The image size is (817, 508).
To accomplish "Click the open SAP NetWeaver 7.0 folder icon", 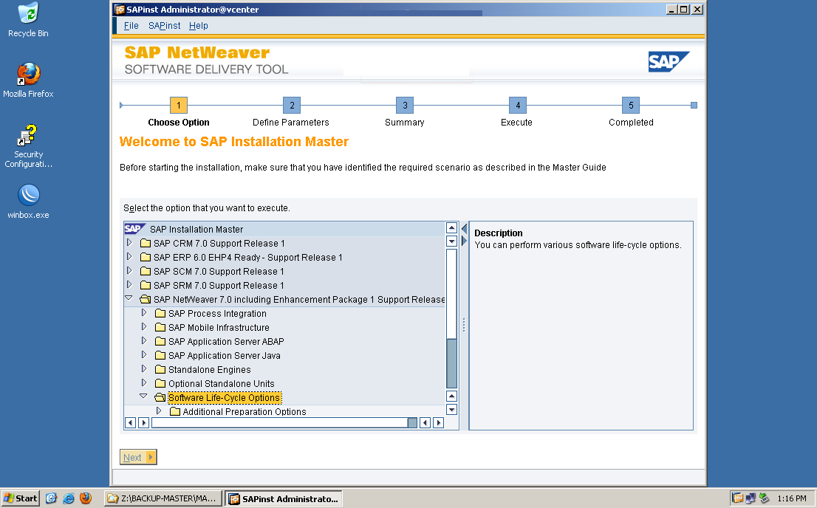I will (146, 300).
